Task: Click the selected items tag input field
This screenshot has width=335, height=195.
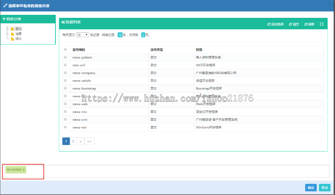Action: [167, 171]
